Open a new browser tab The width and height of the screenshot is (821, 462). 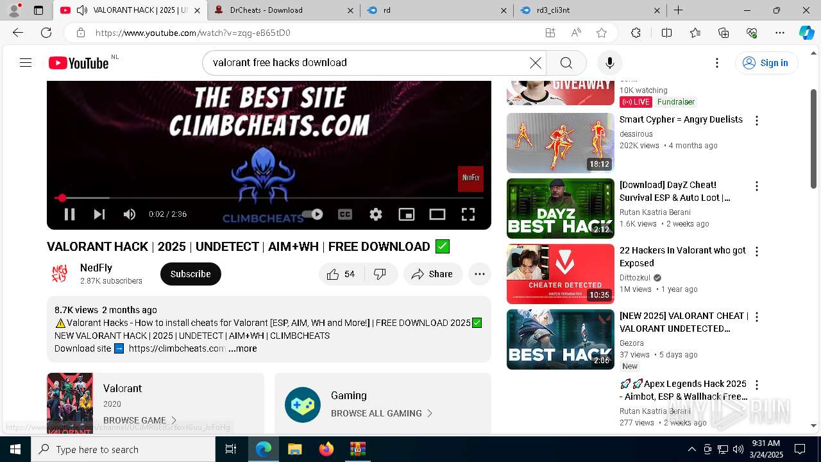coord(678,10)
